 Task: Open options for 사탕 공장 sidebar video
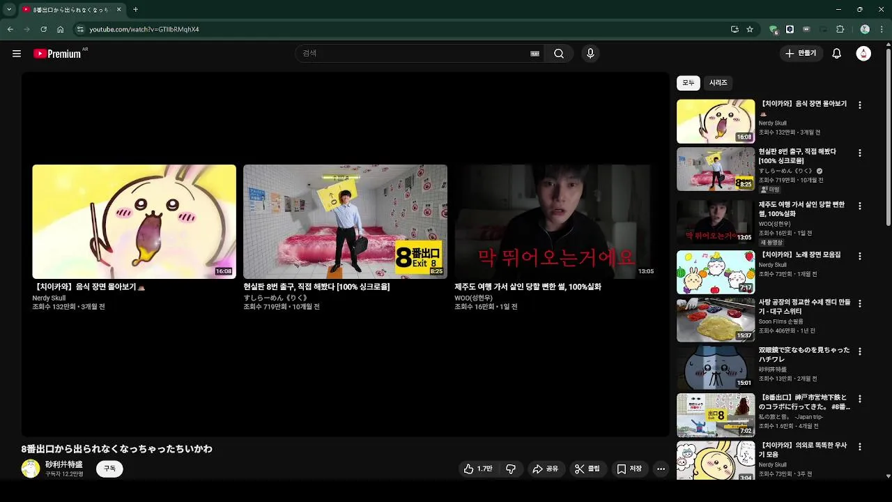coord(859,303)
